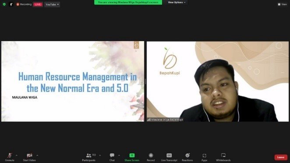Click the small logo icon on slide corner
The height and width of the screenshot is (163, 290).
pos(137,45)
